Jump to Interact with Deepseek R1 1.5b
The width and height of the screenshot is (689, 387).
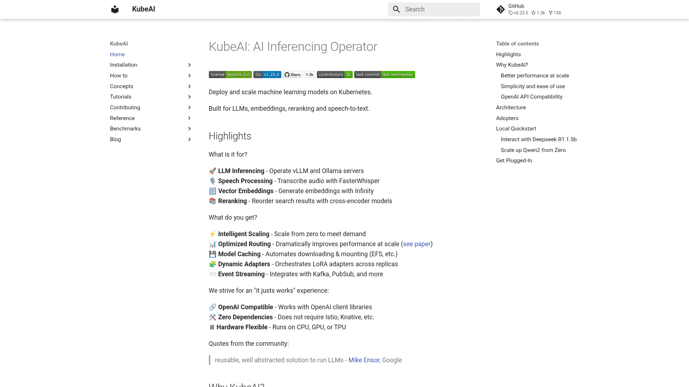pyautogui.click(x=538, y=139)
